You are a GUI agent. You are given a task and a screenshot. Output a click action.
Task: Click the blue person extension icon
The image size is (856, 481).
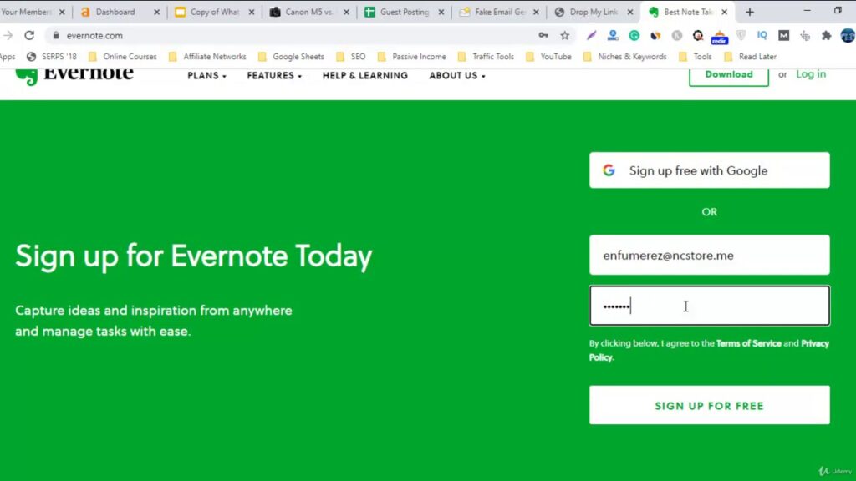[x=613, y=35]
